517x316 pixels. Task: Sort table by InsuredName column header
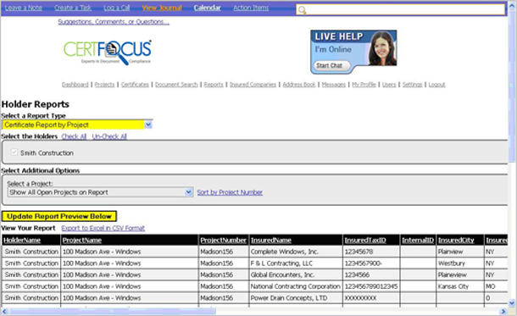click(271, 241)
